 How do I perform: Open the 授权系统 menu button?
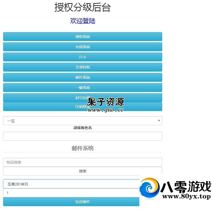pyautogui.click(x=82, y=37)
